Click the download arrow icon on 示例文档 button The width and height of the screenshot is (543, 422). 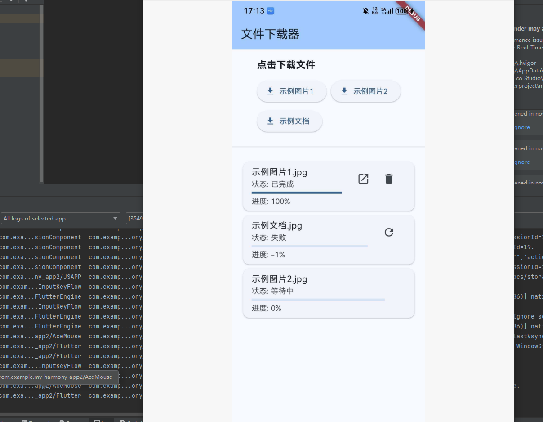pyautogui.click(x=270, y=121)
